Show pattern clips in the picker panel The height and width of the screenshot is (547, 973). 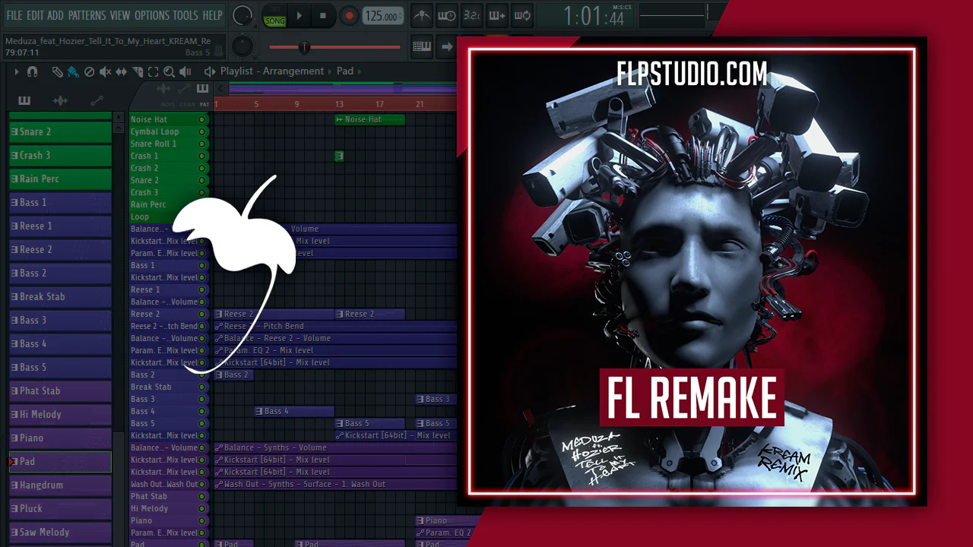coord(24,100)
